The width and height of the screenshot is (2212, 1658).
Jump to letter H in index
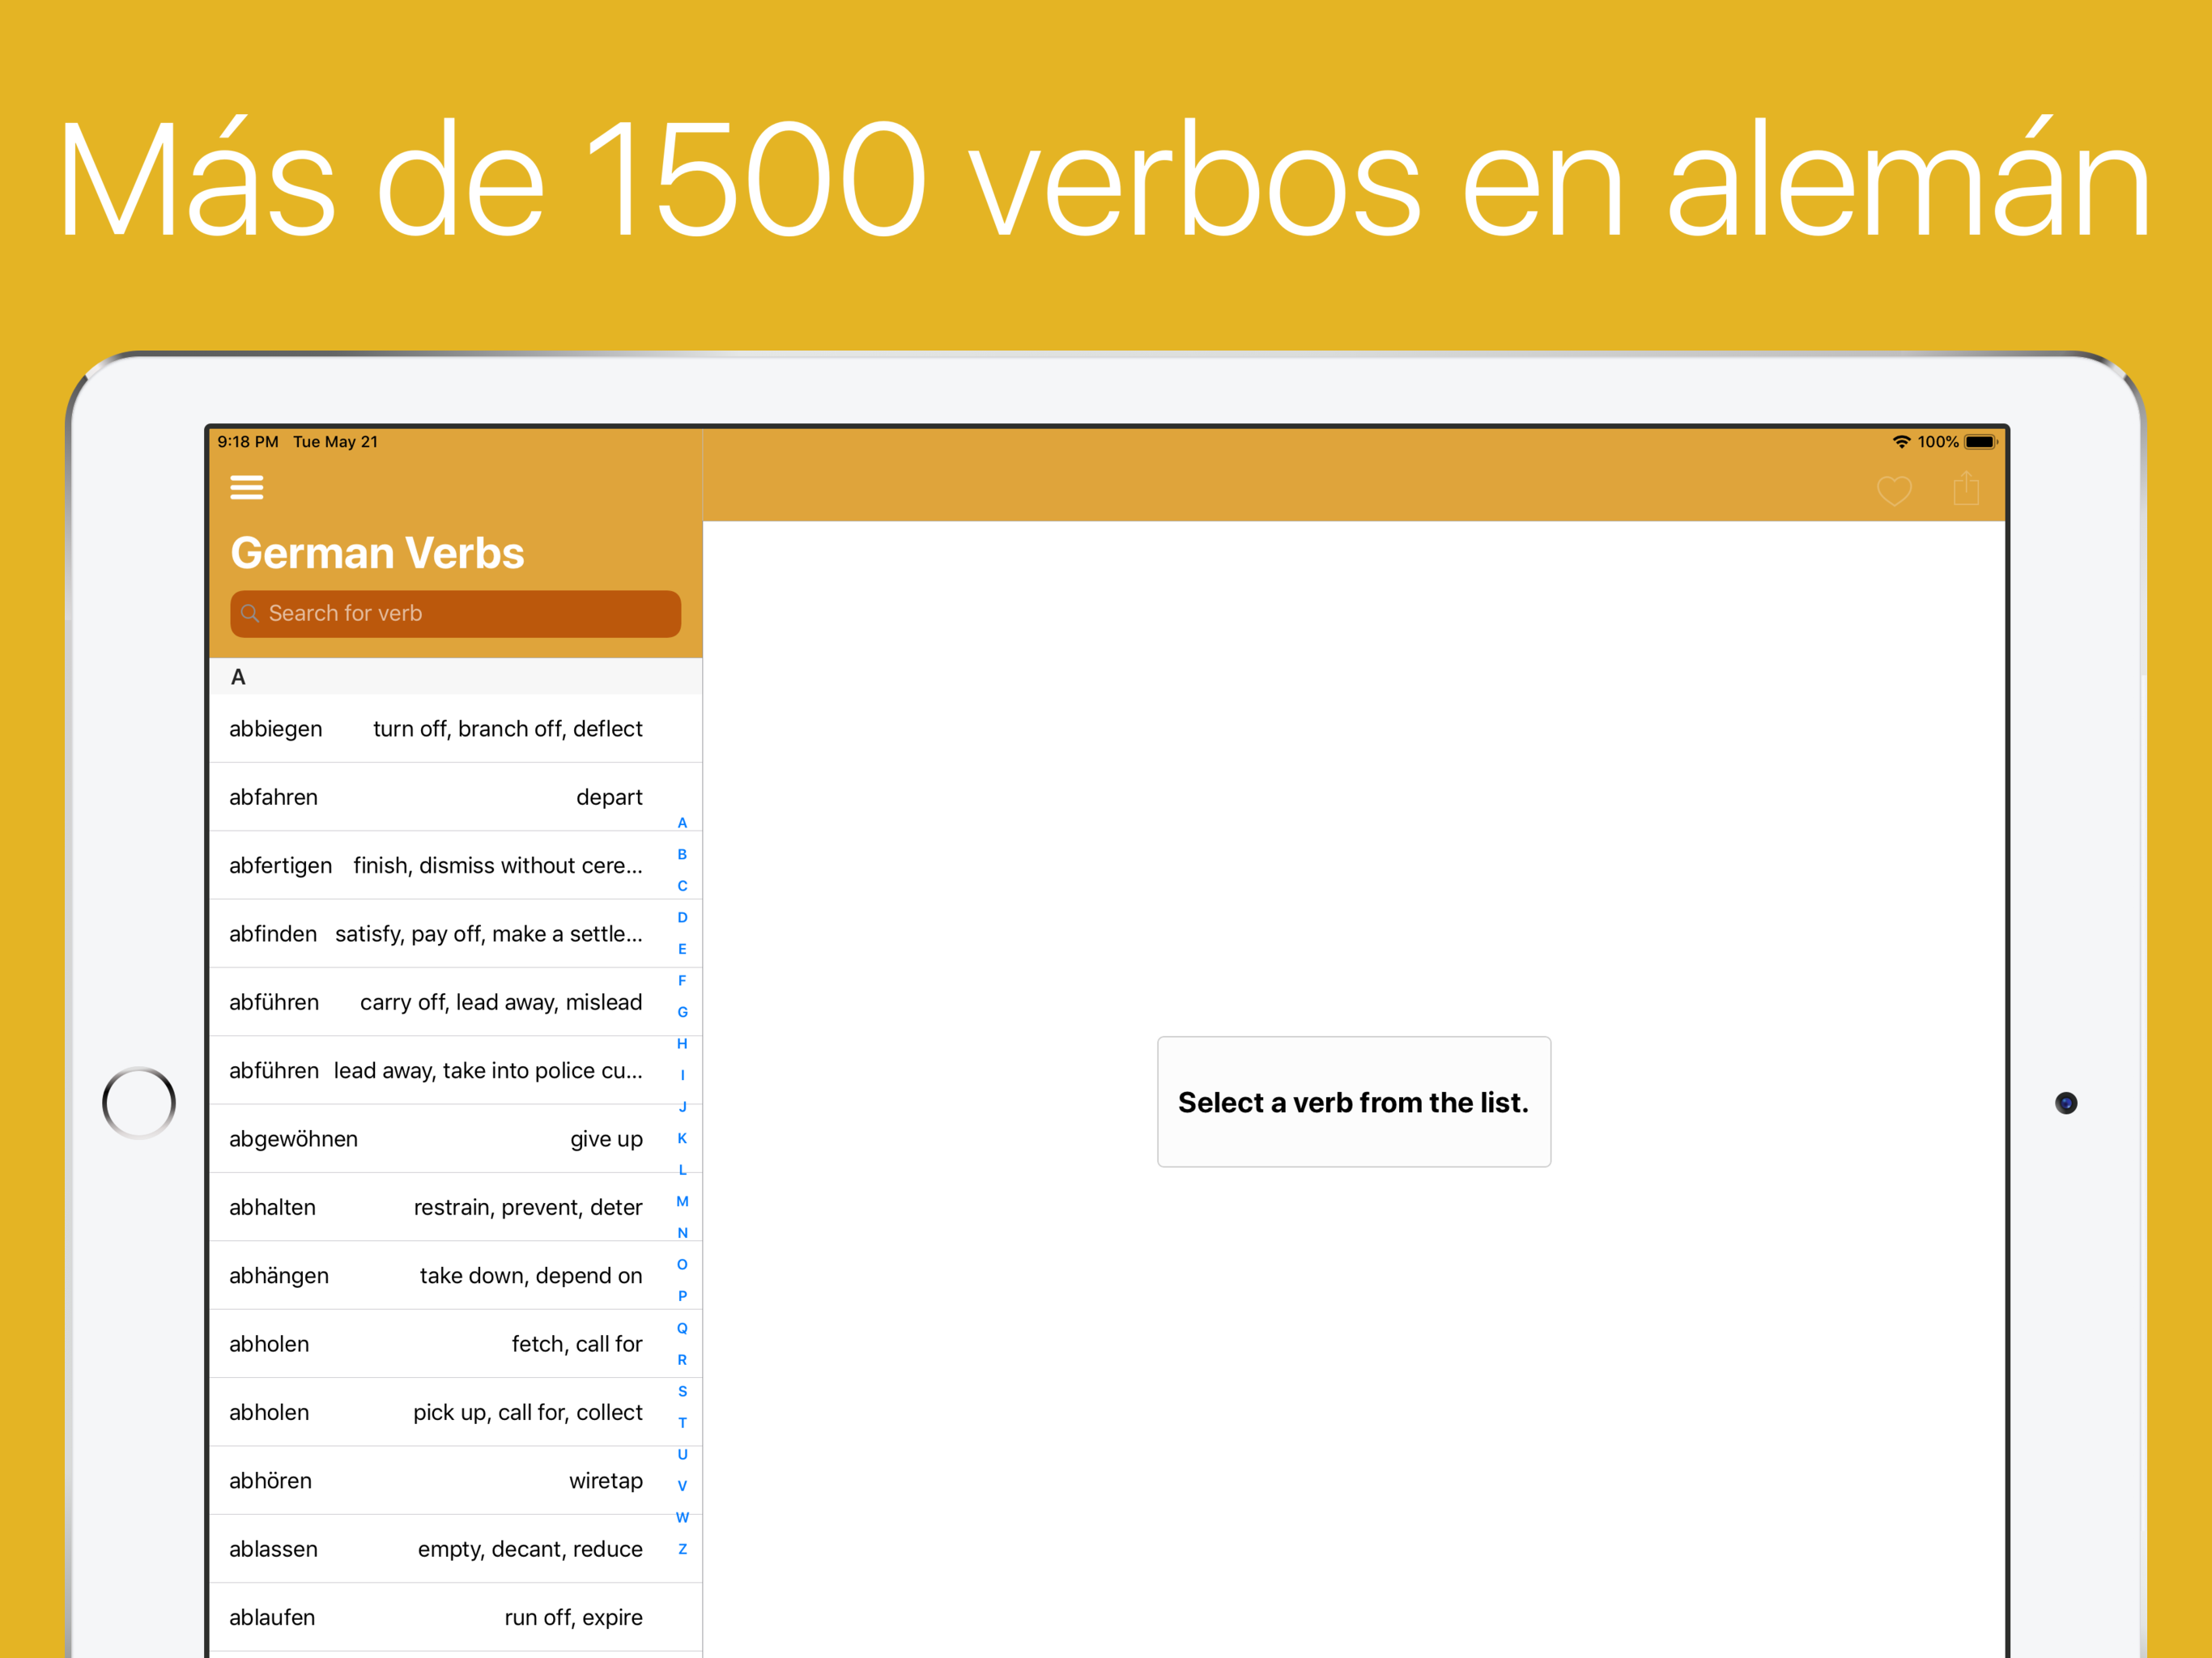click(682, 1043)
